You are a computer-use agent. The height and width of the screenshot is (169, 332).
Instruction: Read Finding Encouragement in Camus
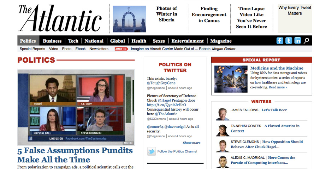[x=209, y=14]
